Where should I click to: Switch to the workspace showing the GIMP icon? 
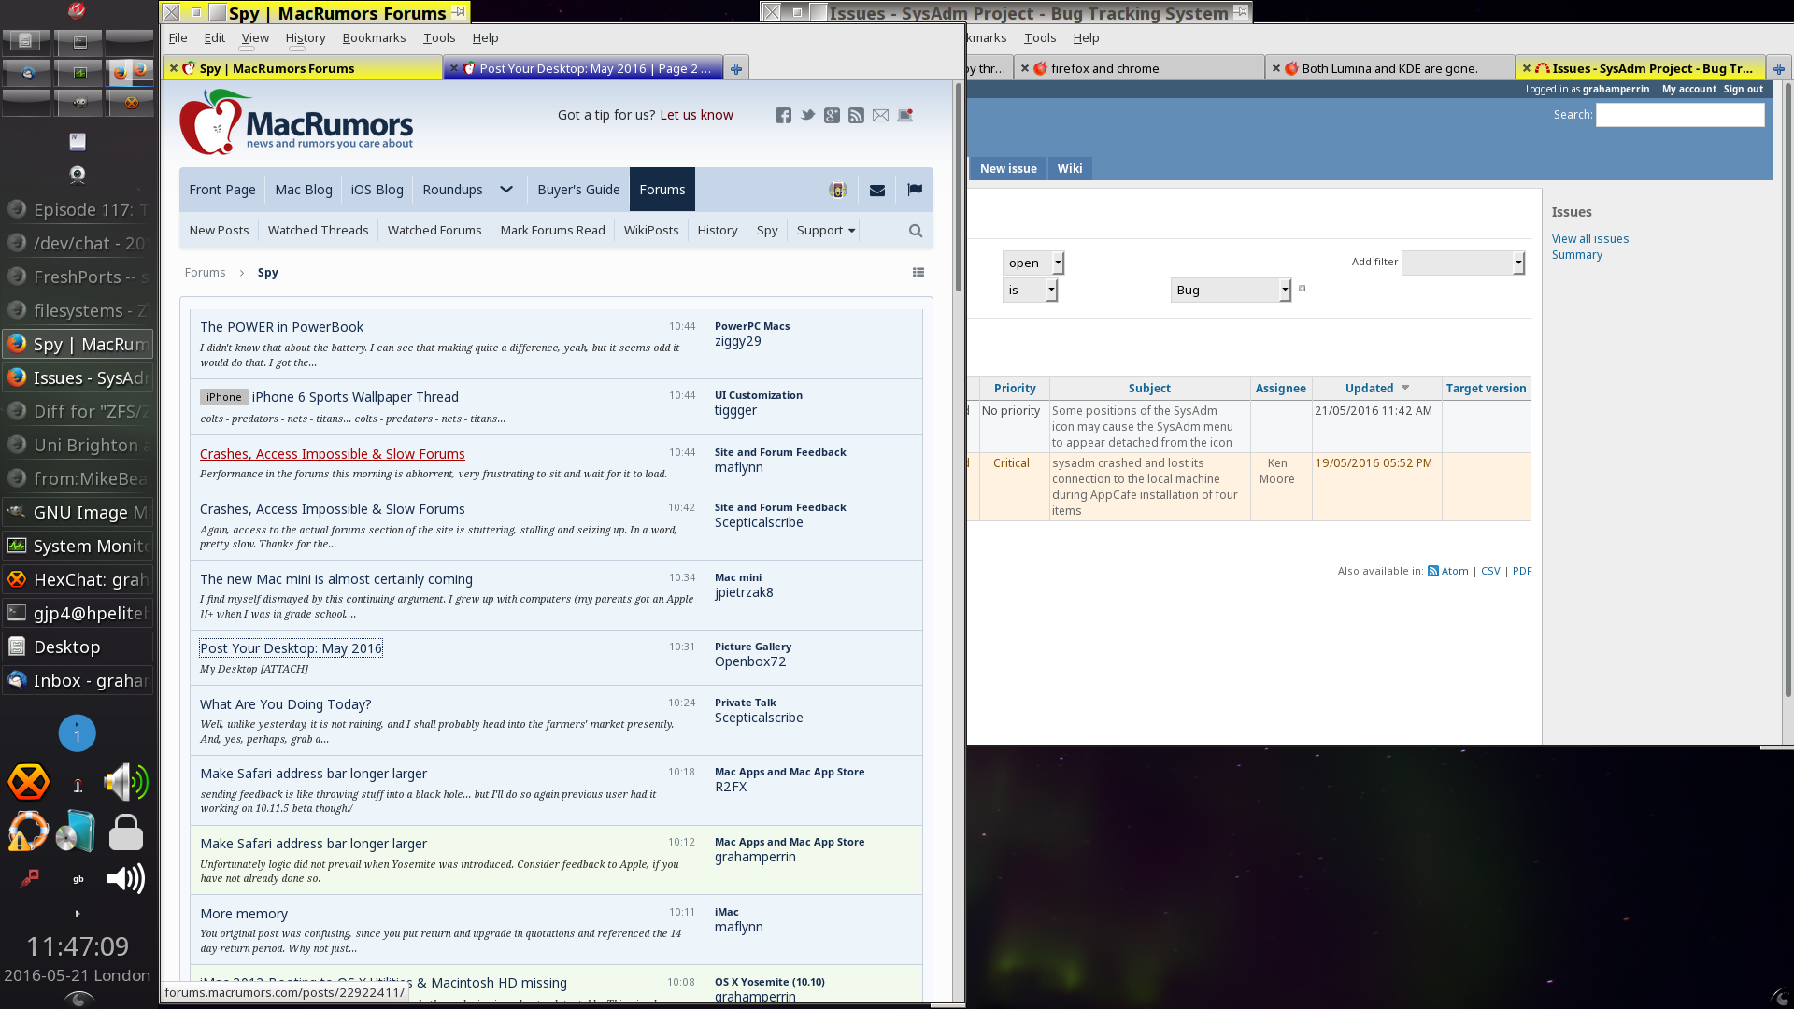pos(79,103)
